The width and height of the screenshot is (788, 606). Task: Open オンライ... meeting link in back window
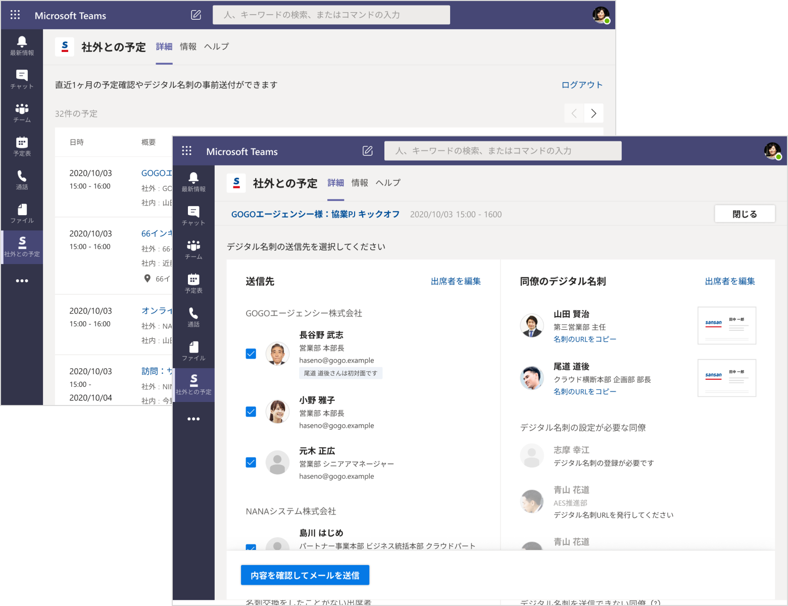coord(157,311)
